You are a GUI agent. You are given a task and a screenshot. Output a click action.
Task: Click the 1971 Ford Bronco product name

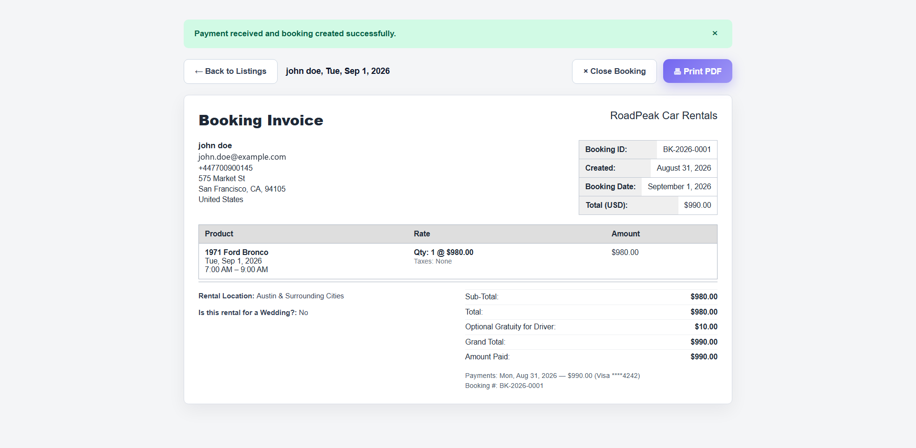(237, 252)
